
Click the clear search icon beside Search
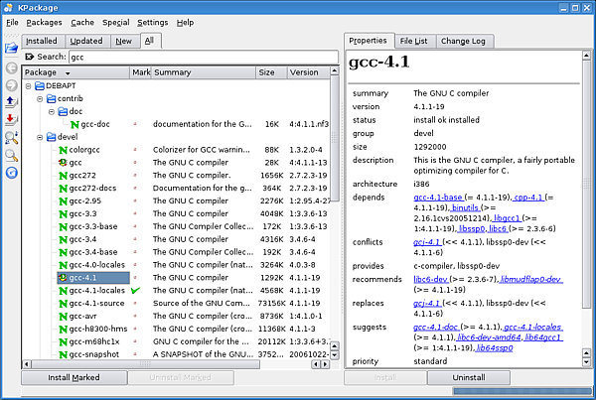click(x=29, y=58)
